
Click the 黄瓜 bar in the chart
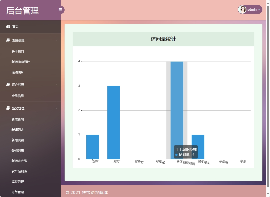click(x=113, y=122)
